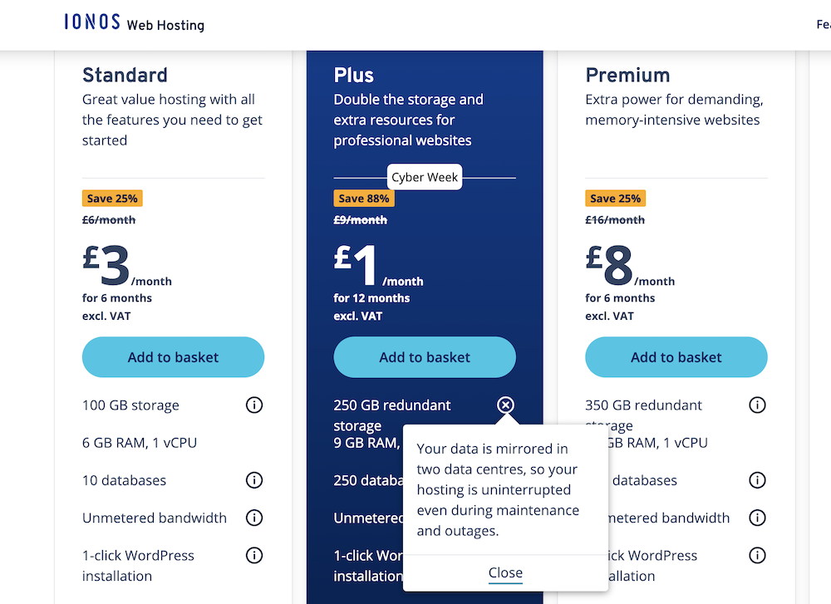Open info icon for Premium databases
Image resolution: width=831 pixels, height=604 pixels.
coord(757,480)
